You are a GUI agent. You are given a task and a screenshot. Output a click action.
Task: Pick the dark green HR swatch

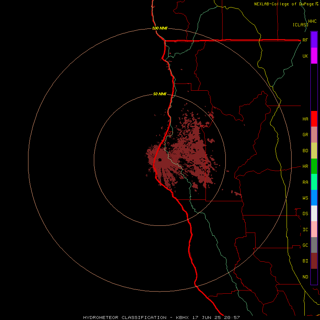314,166
